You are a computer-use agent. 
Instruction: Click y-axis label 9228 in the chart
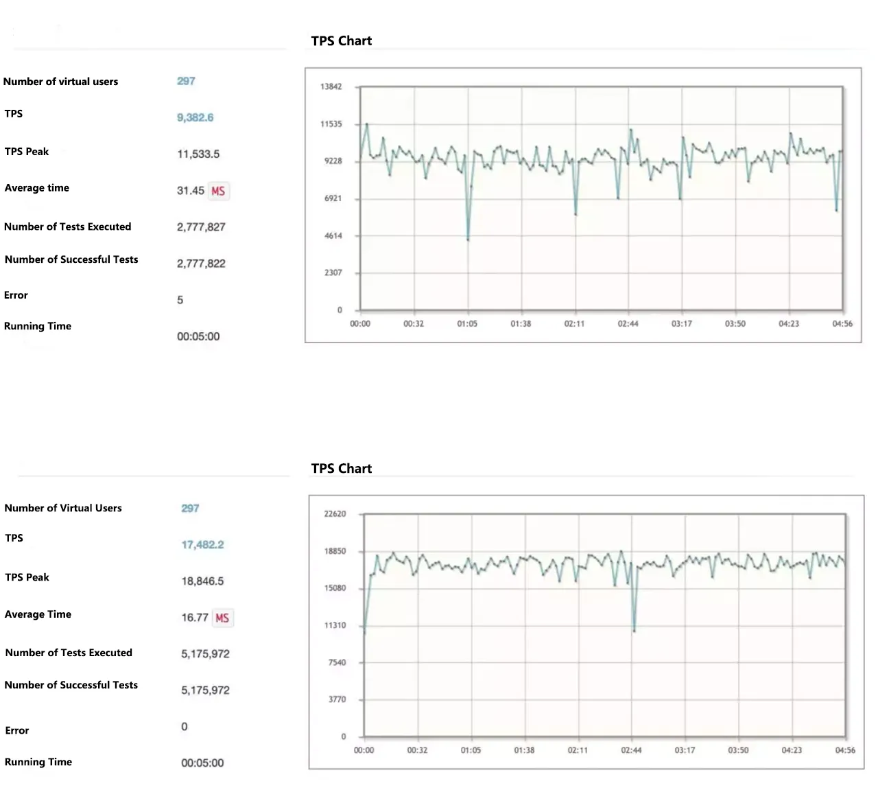pos(333,161)
